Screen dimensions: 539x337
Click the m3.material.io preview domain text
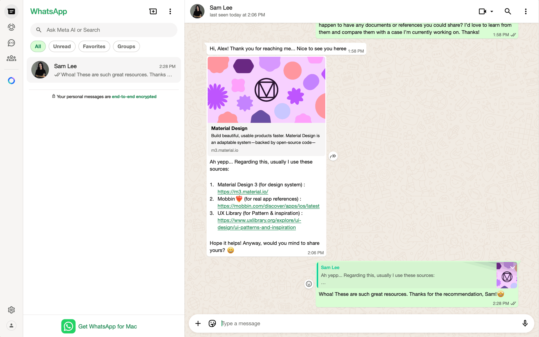pyautogui.click(x=225, y=150)
